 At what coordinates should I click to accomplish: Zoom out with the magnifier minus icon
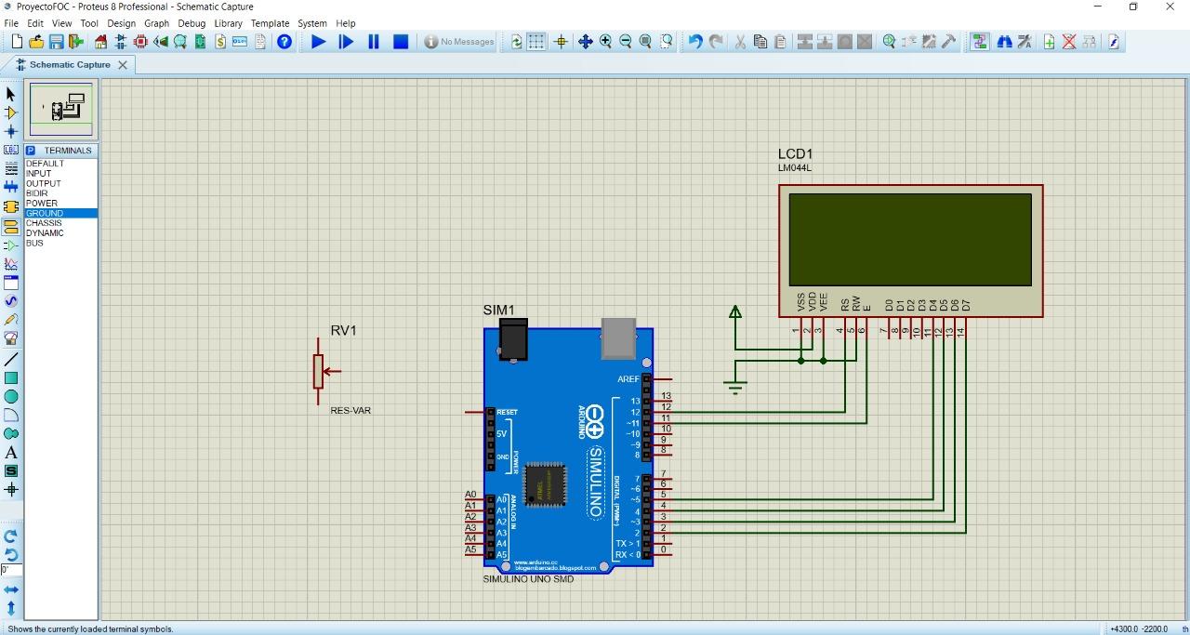[x=626, y=42]
